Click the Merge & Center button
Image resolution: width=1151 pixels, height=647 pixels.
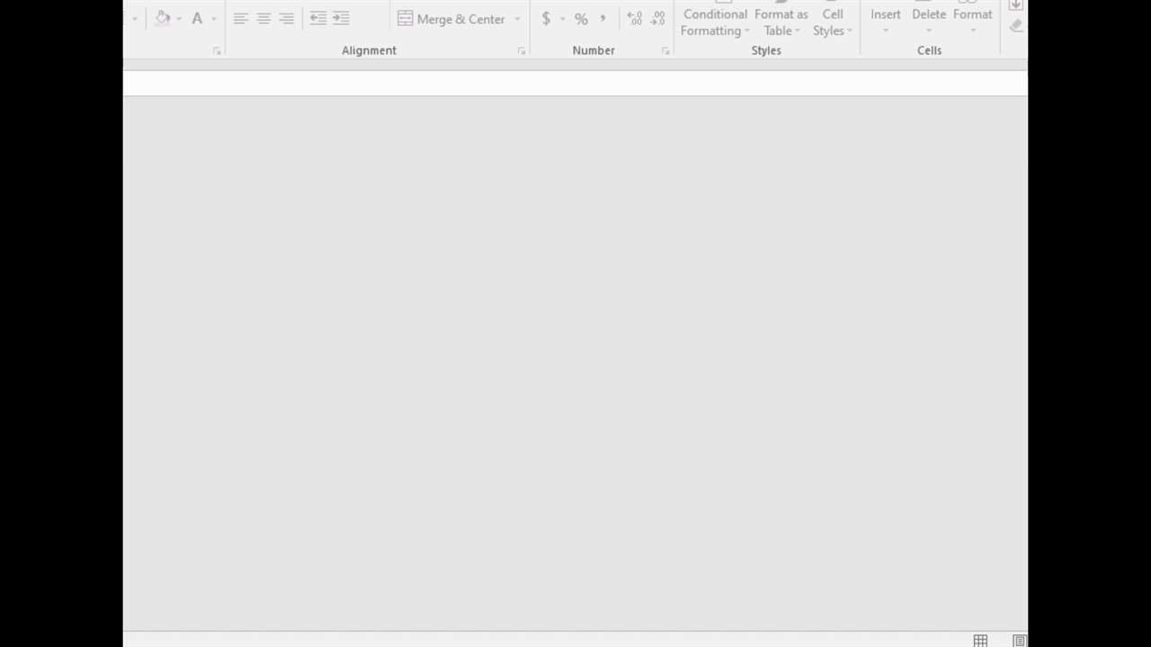click(x=451, y=19)
